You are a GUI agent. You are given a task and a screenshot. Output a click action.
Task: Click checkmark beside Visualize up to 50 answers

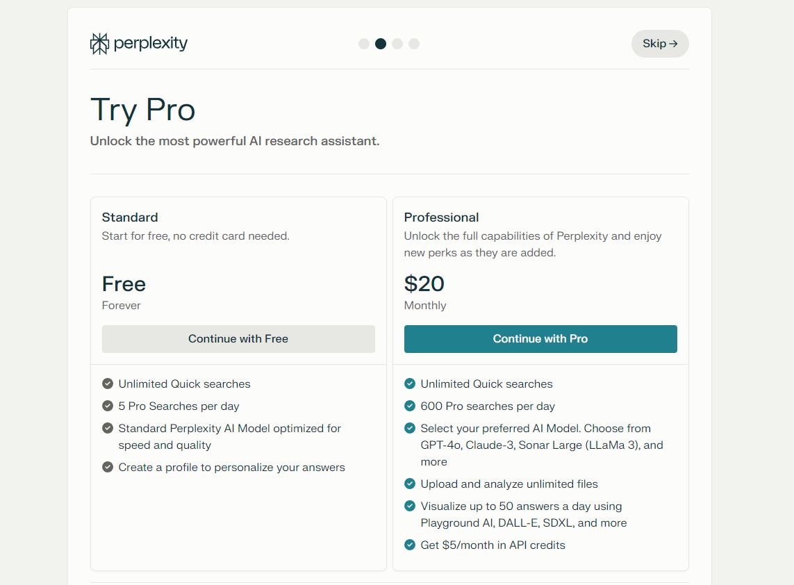pos(410,506)
